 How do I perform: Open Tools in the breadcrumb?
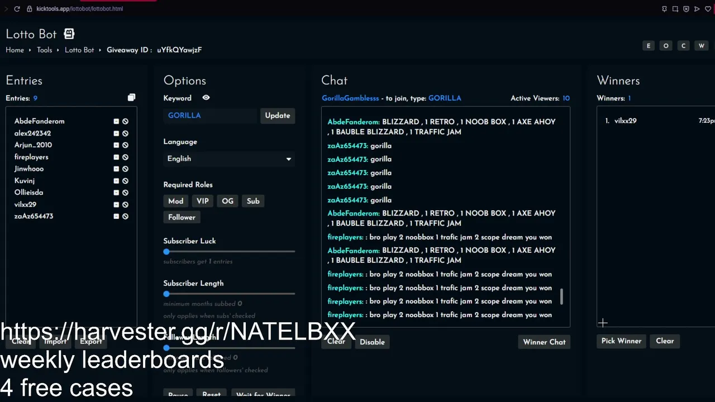pyautogui.click(x=44, y=50)
